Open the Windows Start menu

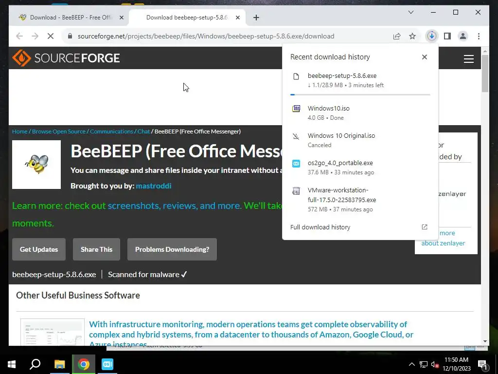[12, 364]
